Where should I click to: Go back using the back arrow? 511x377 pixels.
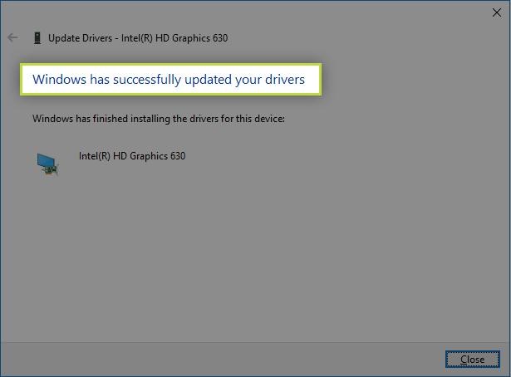click(12, 37)
